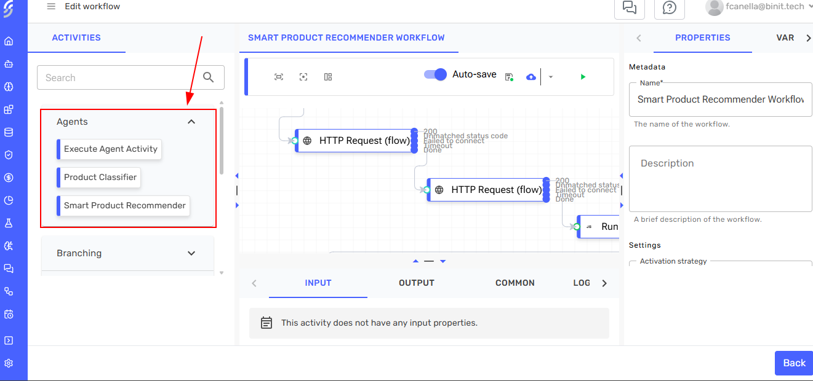Click the auto layout icon in canvas toolbar

coord(328,77)
